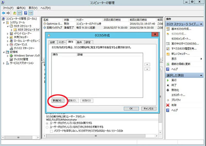Click the キャンセル button
Viewport: 206px width, 146px height.
149,109
